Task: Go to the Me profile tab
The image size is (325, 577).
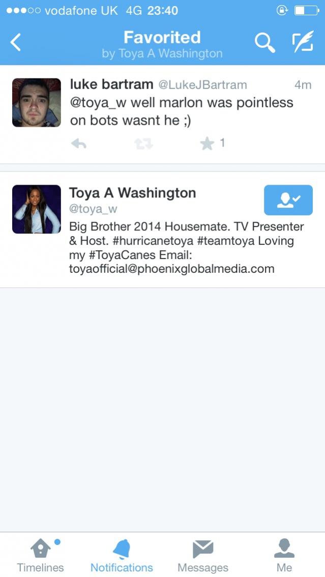Action: (284, 556)
